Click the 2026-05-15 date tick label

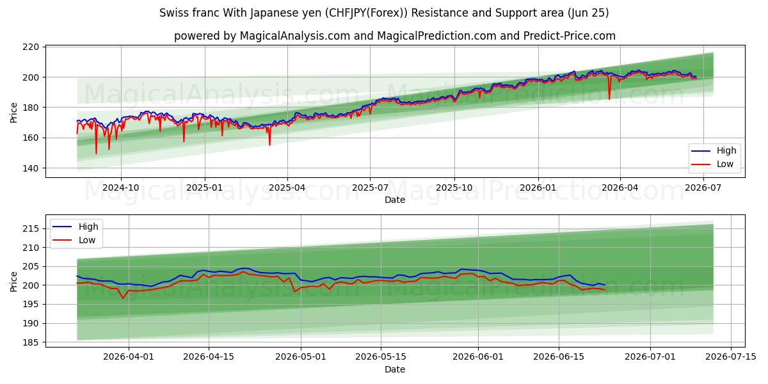382,357
